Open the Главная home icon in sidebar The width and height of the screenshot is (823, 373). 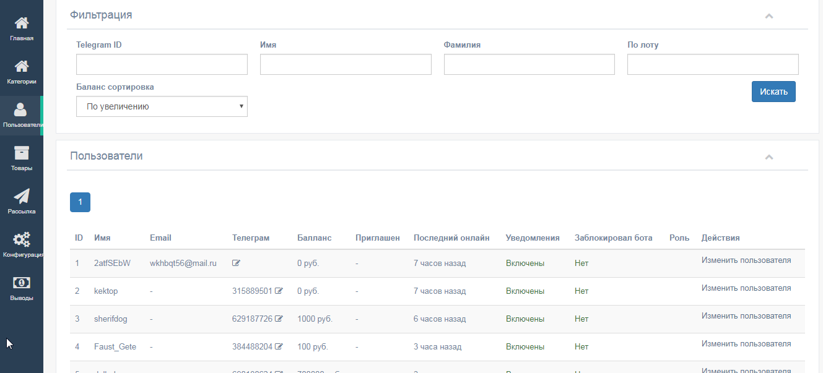(x=22, y=23)
